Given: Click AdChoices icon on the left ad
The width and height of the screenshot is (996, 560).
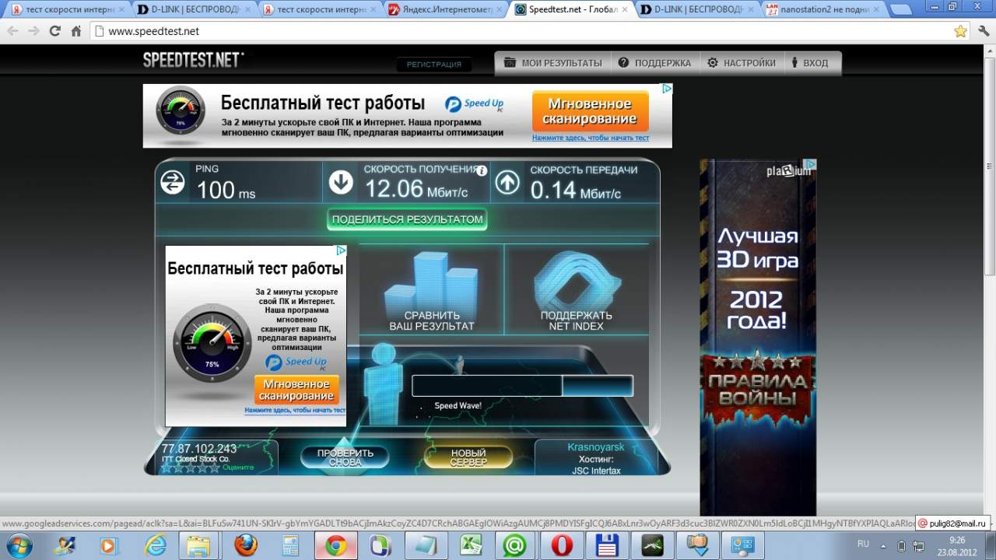Looking at the screenshot, I should [341, 251].
